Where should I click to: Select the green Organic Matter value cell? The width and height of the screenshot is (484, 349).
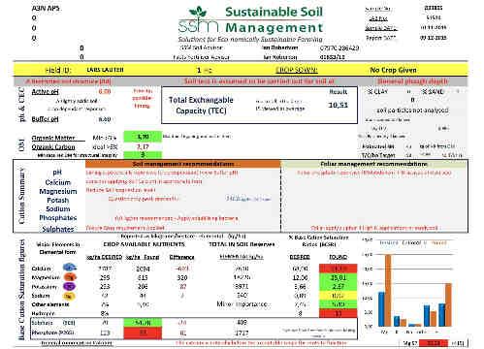pyautogui.click(x=143, y=137)
